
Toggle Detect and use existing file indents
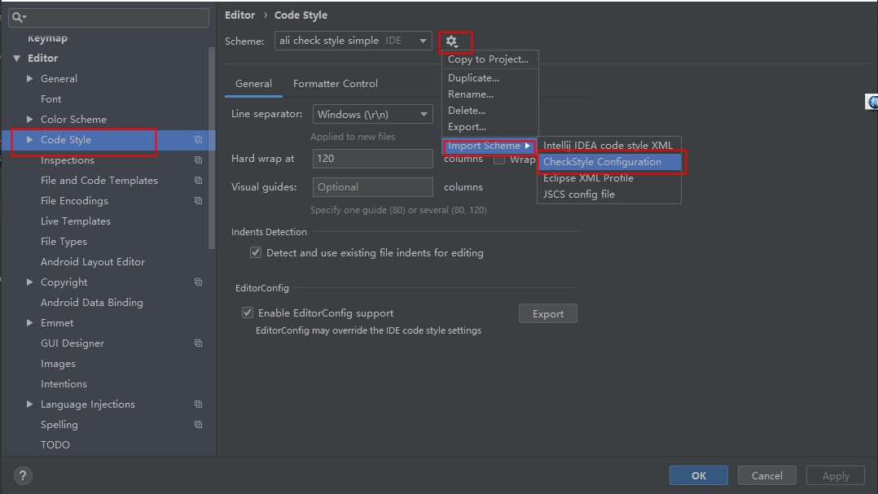[256, 253]
